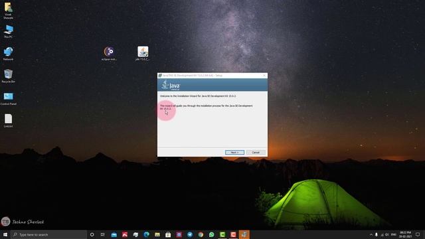The width and height of the screenshot is (425, 239).
Task: Open the Mail app in the taskbar
Action: (x=114, y=234)
